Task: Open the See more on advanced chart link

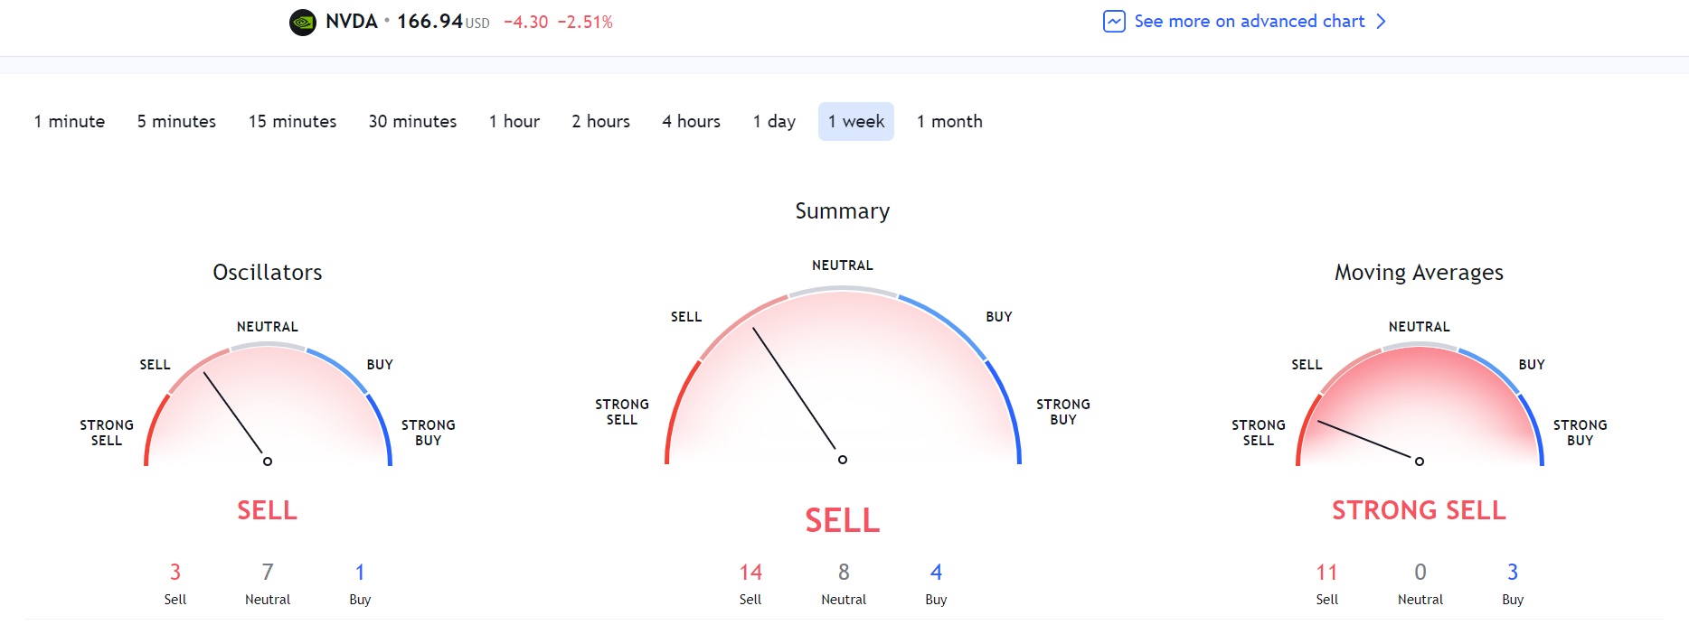Action: [x=1249, y=22]
